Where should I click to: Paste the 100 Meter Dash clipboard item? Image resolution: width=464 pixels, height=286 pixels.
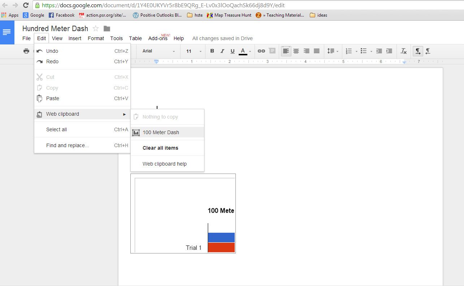pos(167,132)
